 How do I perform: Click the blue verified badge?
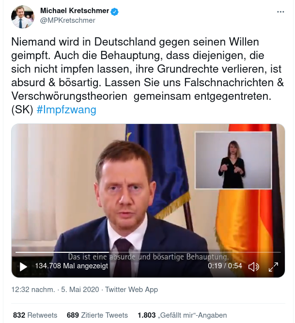click(114, 11)
